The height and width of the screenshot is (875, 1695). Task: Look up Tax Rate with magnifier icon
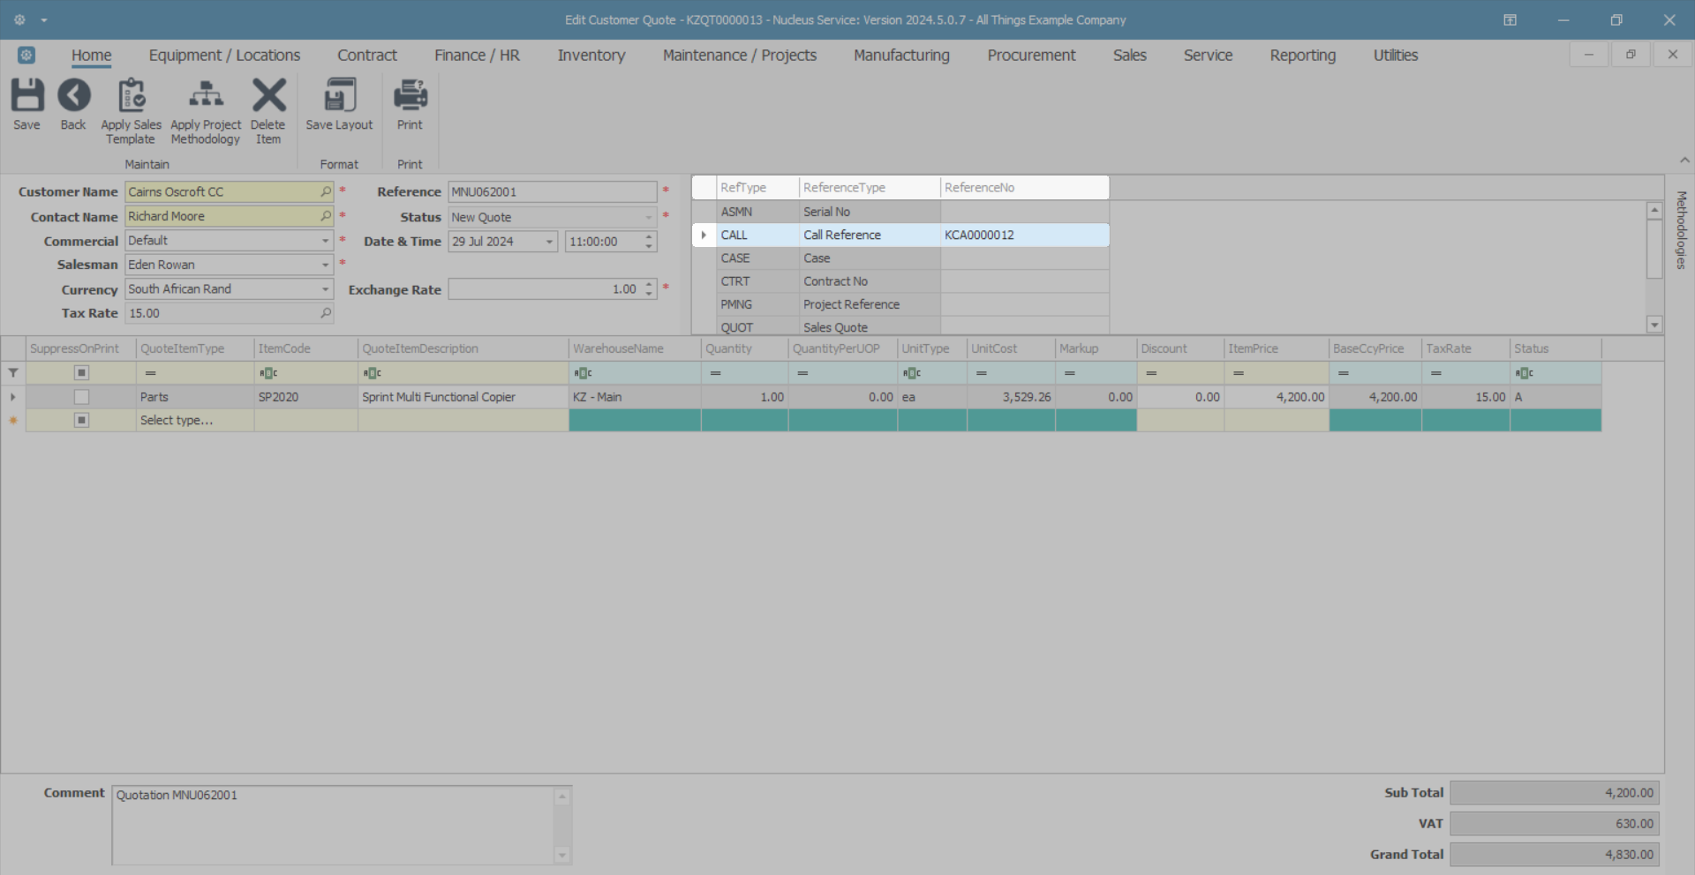(326, 313)
